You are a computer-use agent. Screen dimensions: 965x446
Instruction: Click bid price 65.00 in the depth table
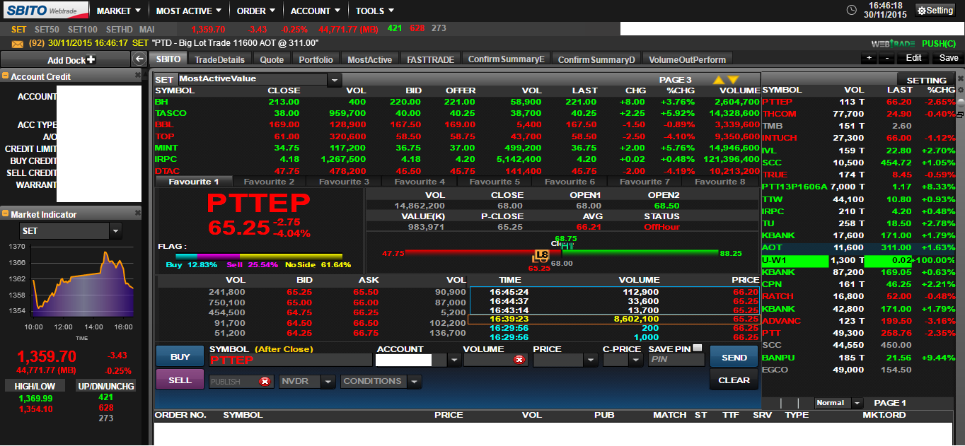point(299,303)
